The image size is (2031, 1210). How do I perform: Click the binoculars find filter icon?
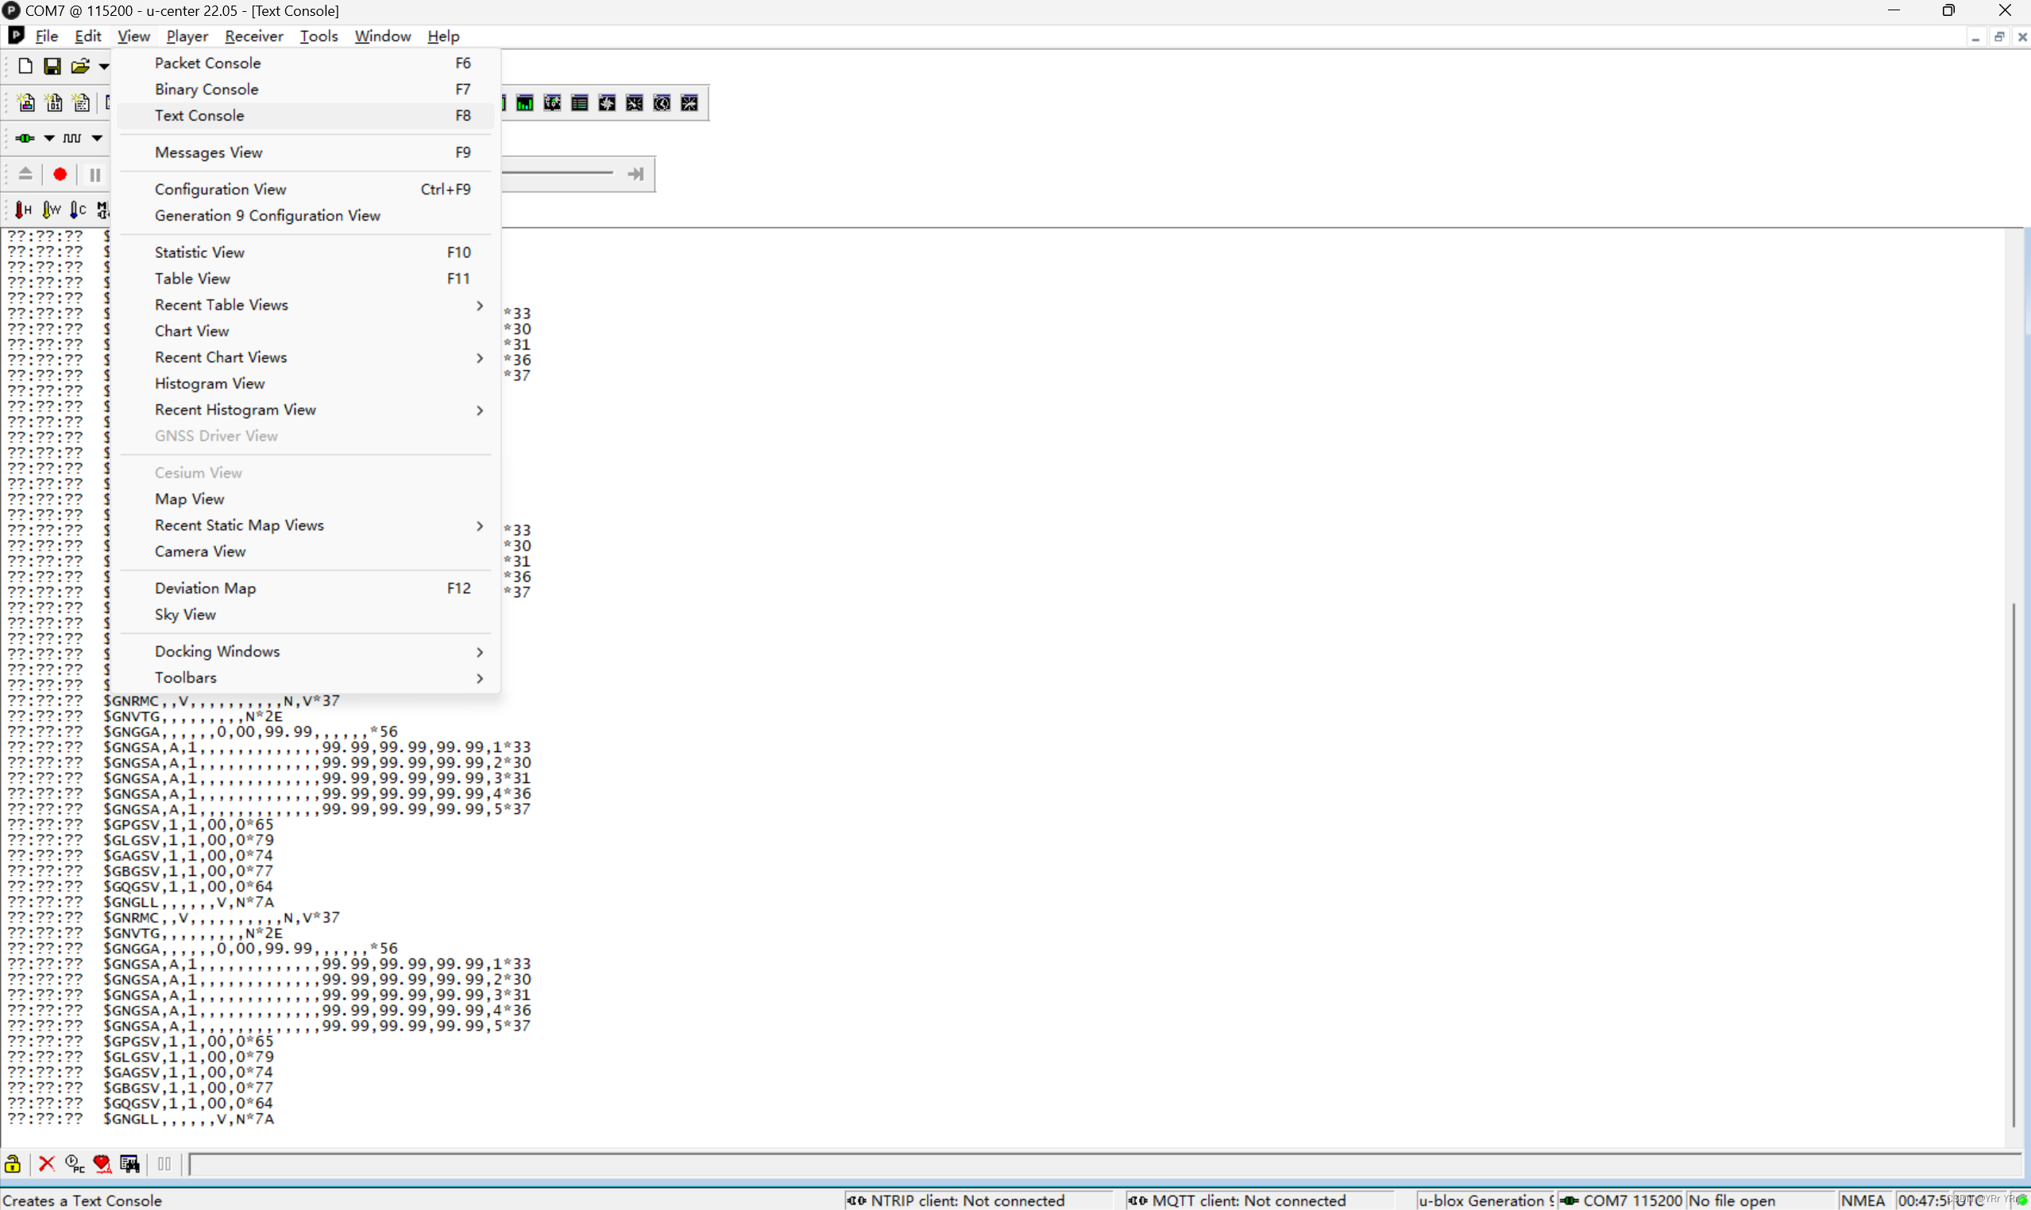pyautogui.click(x=129, y=1163)
